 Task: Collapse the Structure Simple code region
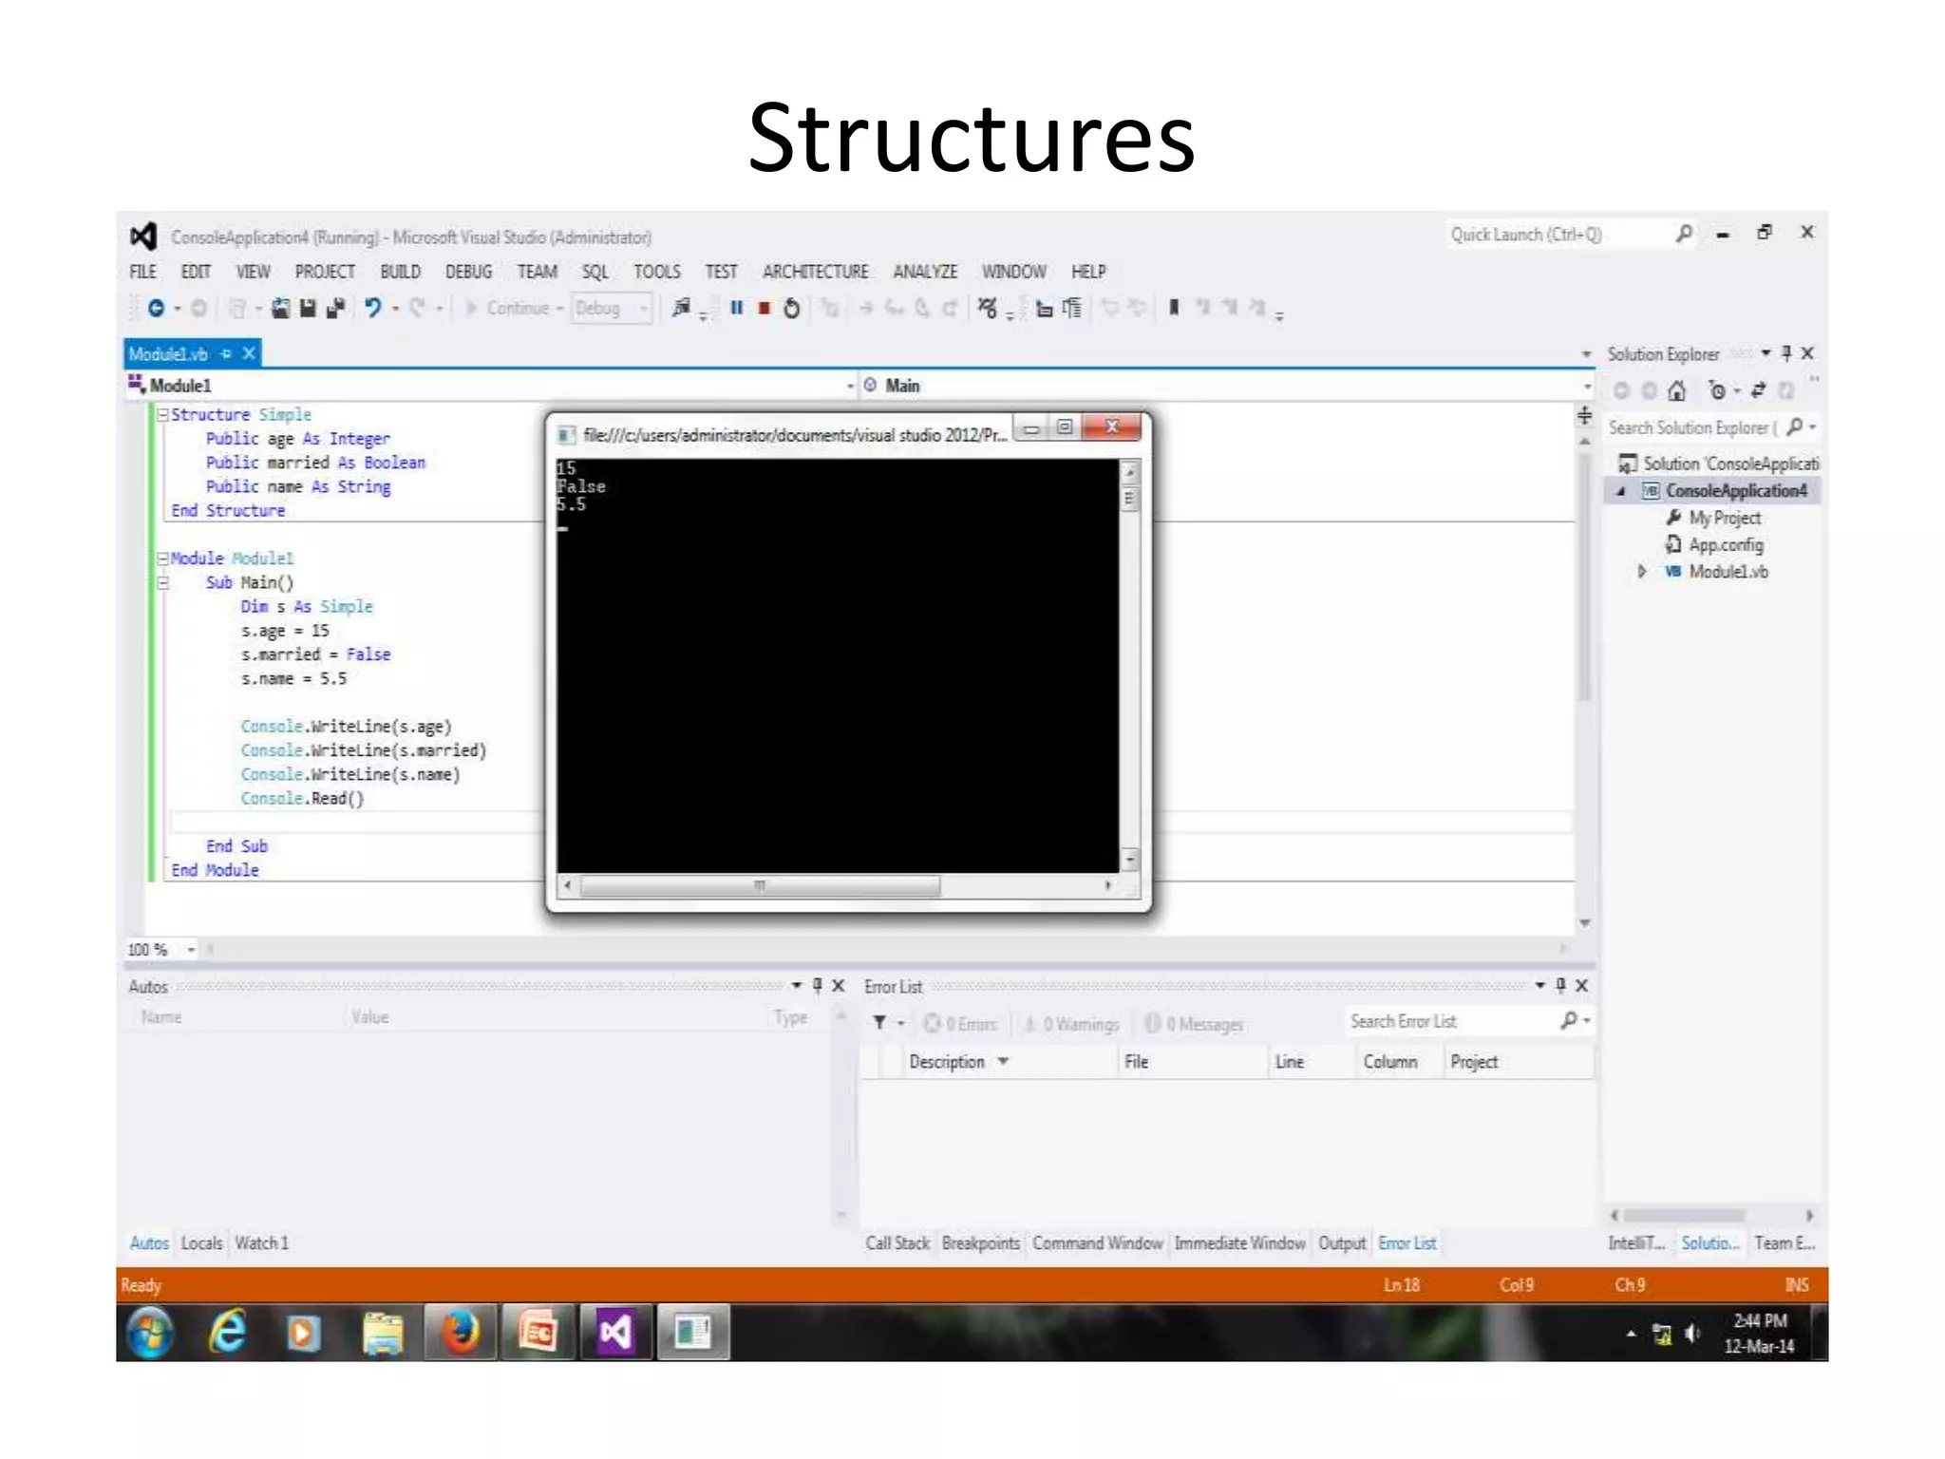click(x=162, y=415)
